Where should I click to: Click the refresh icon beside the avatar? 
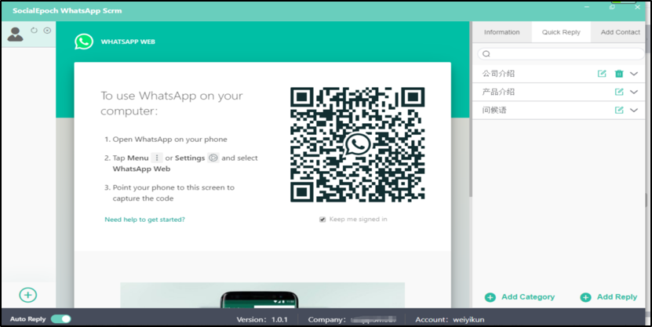tap(35, 31)
